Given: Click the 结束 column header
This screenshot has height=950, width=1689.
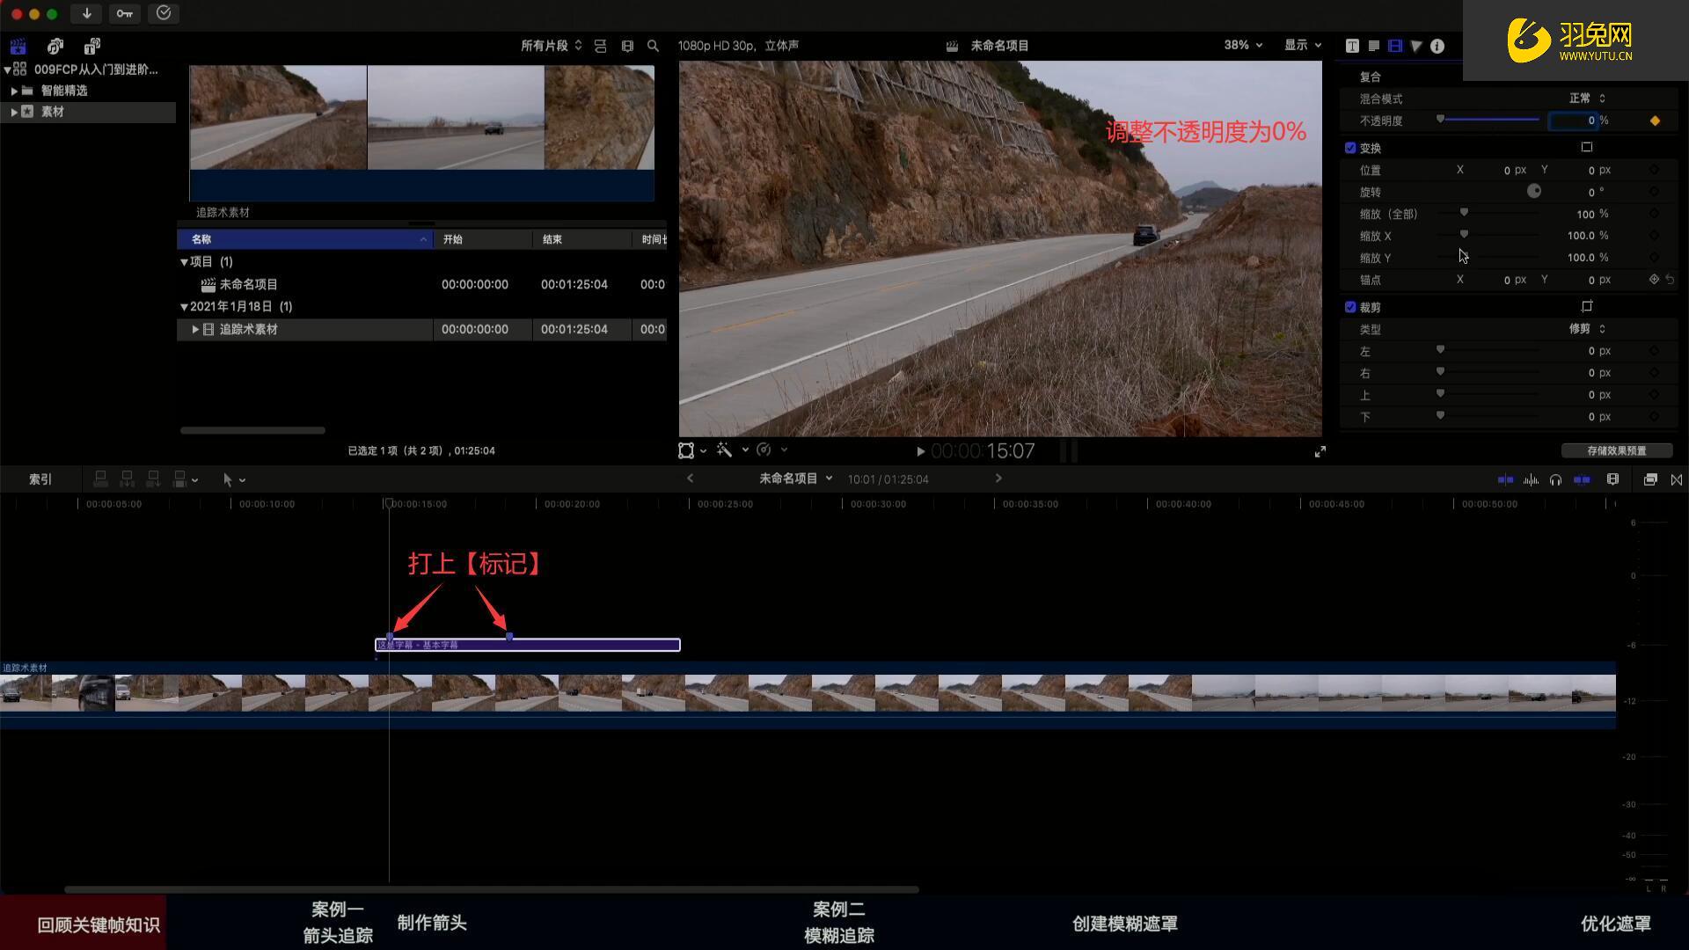Looking at the screenshot, I should click(x=581, y=239).
